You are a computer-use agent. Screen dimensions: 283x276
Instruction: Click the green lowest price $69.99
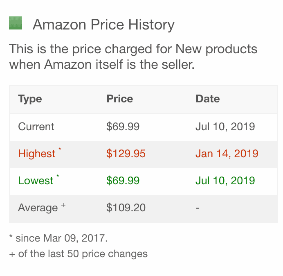point(123,181)
